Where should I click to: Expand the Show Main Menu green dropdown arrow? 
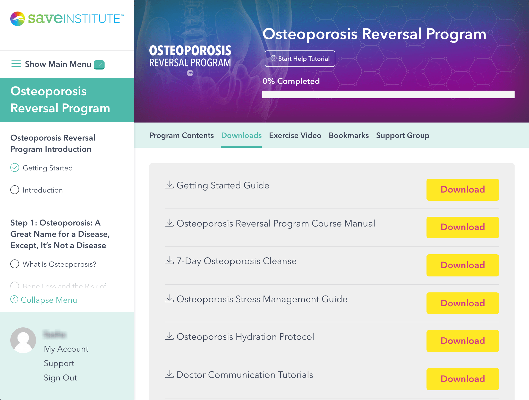point(99,65)
